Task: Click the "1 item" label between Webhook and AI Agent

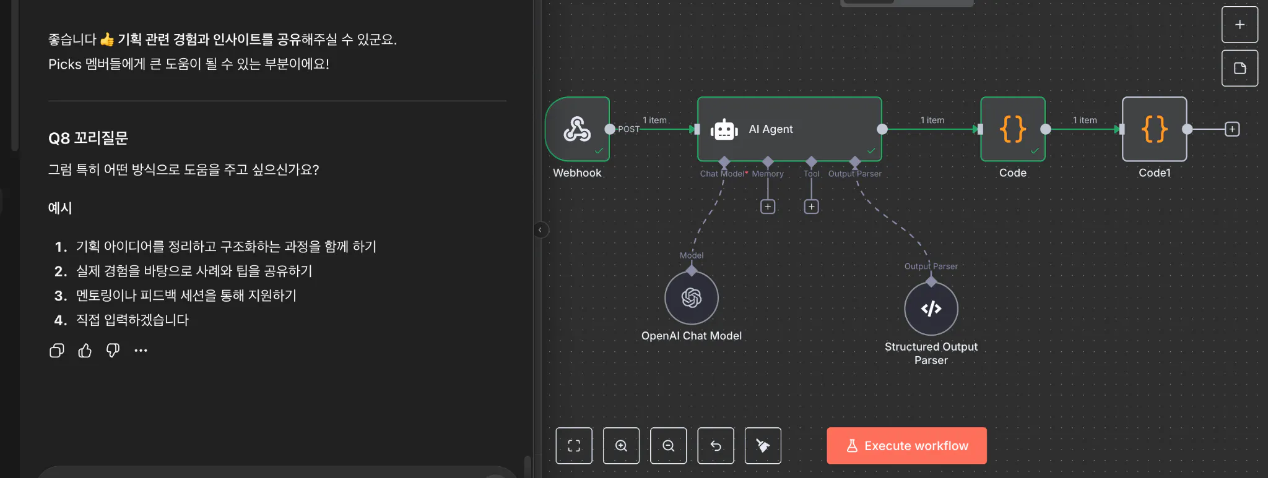Action: (x=654, y=120)
